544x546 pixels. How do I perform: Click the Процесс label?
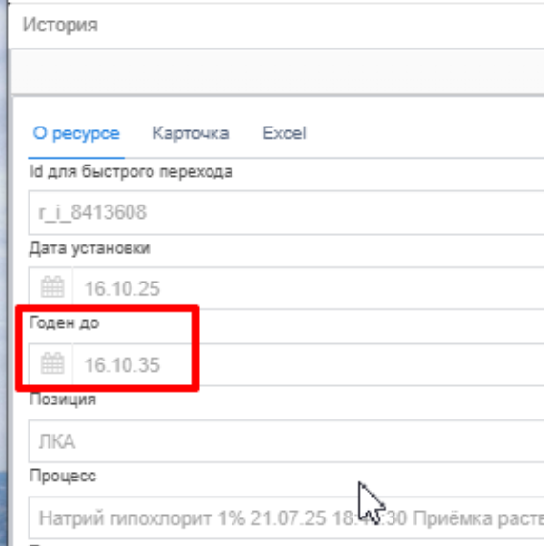coord(63,476)
